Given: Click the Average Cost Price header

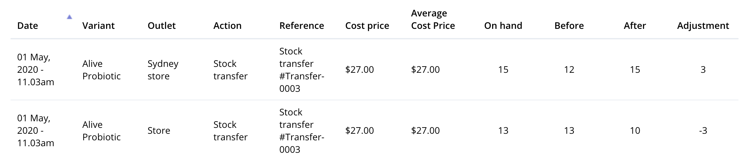Looking at the screenshot, I should (x=433, y=19).
